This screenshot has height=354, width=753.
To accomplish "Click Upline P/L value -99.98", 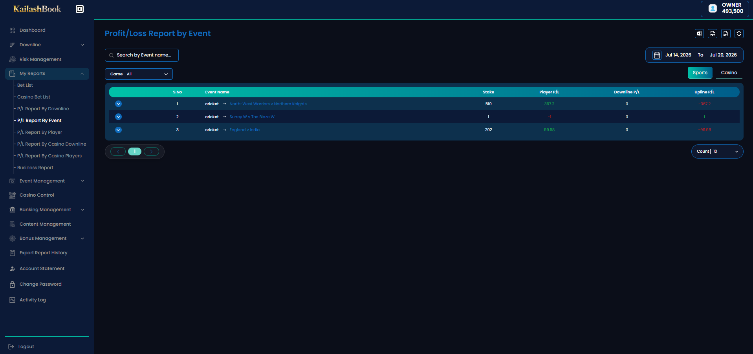I will click(x=704, y=130).
